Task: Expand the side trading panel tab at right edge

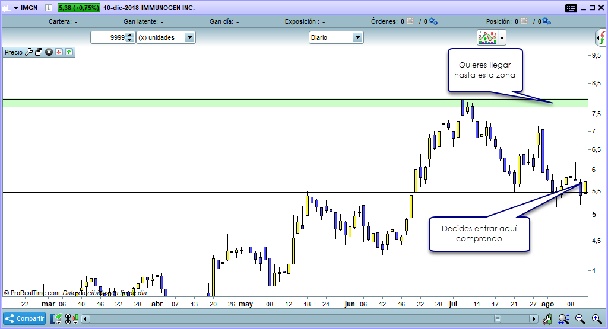Action: click(x=601, y=39)
